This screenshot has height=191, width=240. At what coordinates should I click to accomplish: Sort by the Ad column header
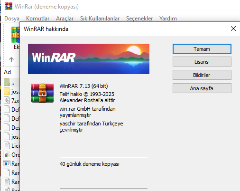pyautogui.click(x=8, y=72)
